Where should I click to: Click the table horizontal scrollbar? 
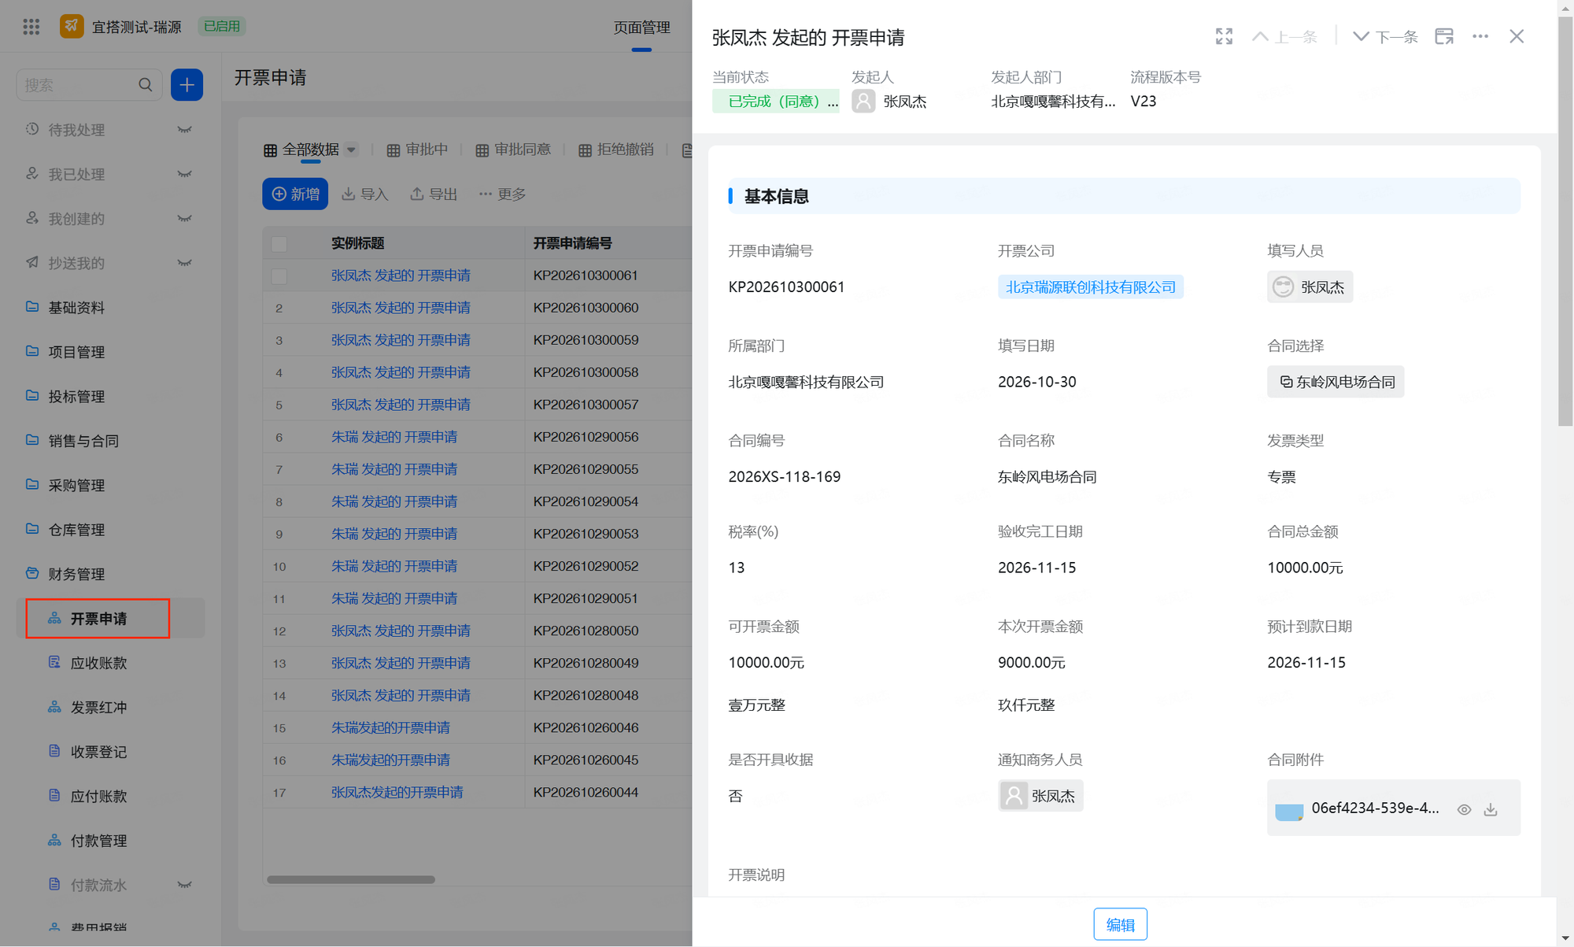point(351,879)
